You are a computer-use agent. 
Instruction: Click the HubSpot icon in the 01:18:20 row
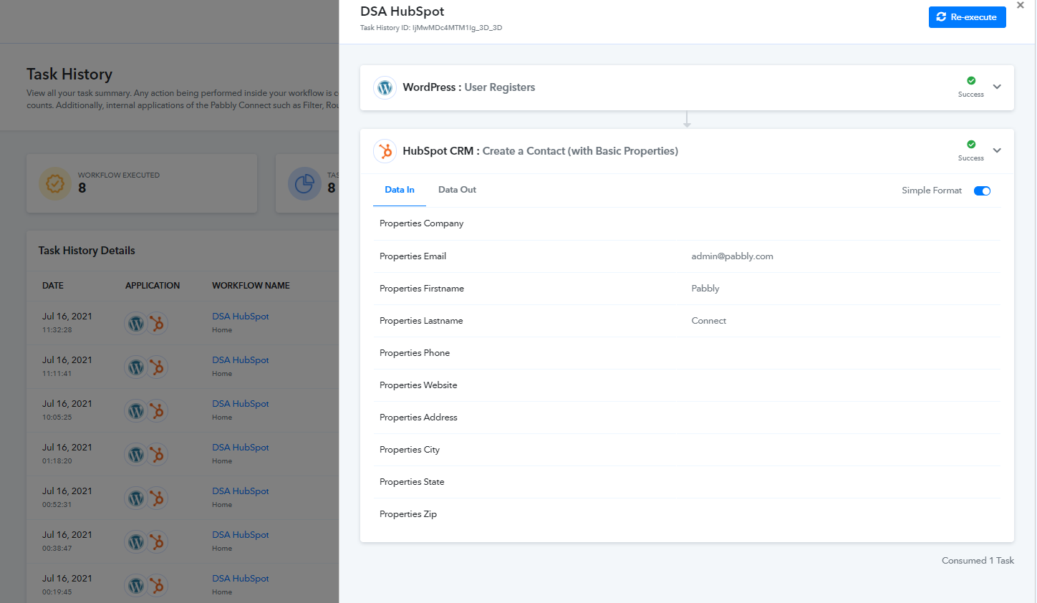(157, 455)
